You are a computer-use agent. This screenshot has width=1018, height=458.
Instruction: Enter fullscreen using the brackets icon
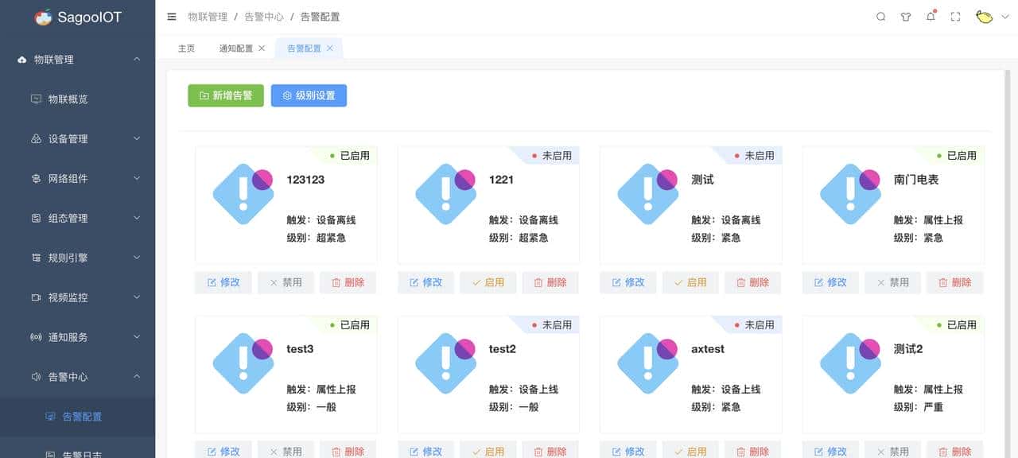pyautogui.click(x=955, y=16)
